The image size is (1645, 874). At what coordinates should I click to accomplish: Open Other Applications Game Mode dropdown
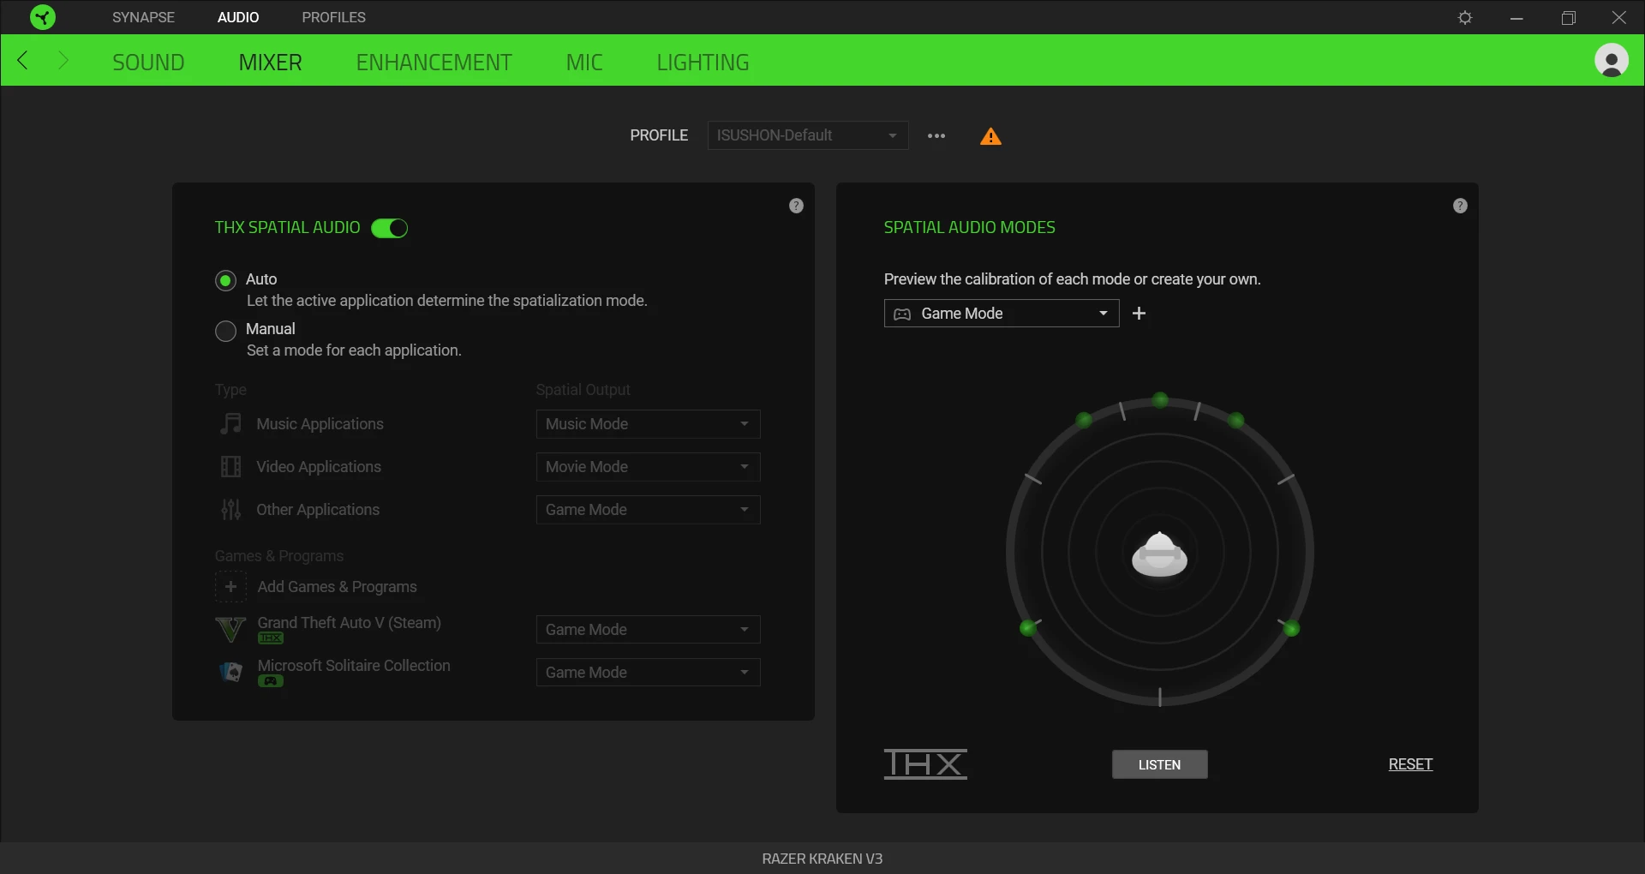tap(648, 510)
